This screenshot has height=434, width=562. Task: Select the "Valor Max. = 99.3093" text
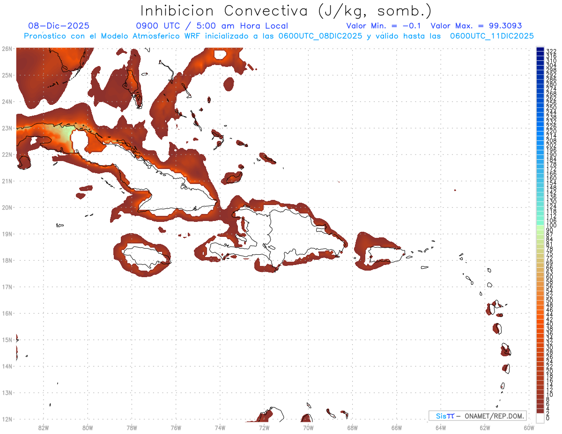(476, 26)
